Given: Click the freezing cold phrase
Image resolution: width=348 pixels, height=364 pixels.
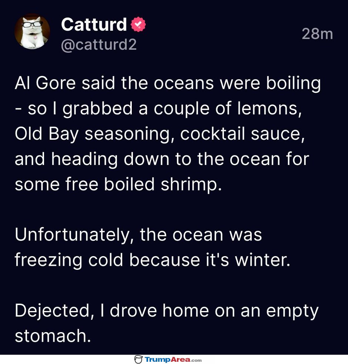Looking at the screenshot, I should (x=69, y=261).
